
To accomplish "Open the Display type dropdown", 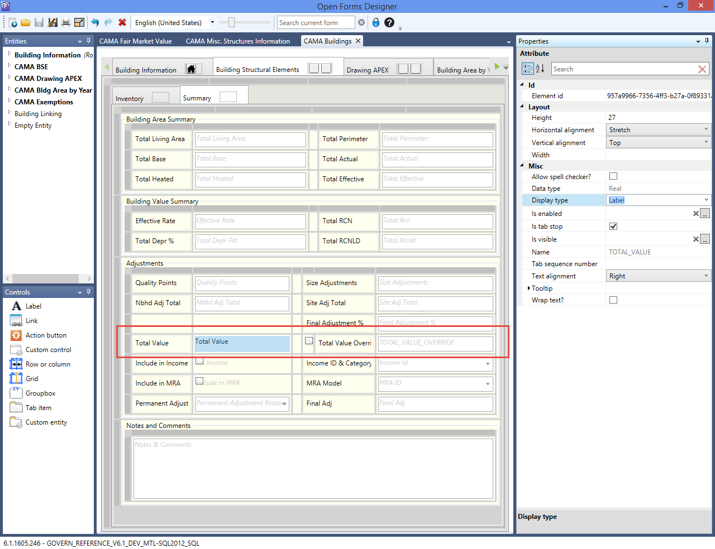I will [706, 200].
